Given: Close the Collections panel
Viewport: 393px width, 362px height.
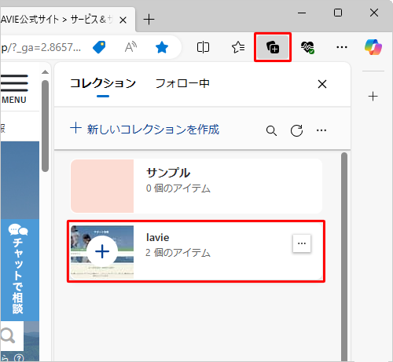Looking at the screenshot, I should pyautogui.click(x=322, y=84).
